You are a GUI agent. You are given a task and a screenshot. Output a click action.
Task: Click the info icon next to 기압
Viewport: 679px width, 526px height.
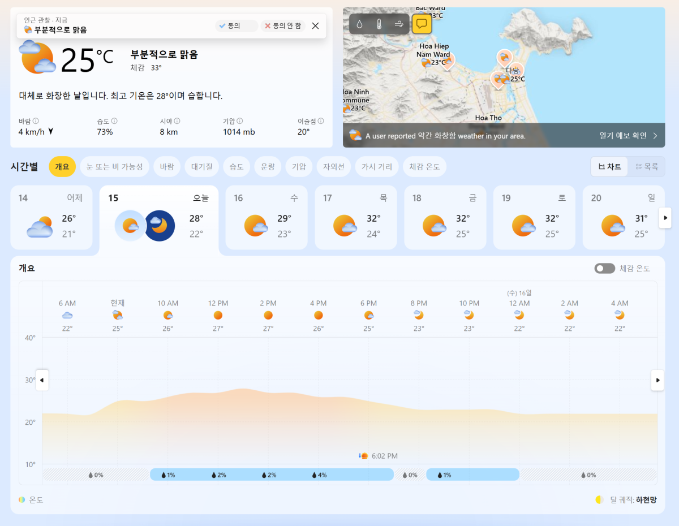(x=240, y=121)
